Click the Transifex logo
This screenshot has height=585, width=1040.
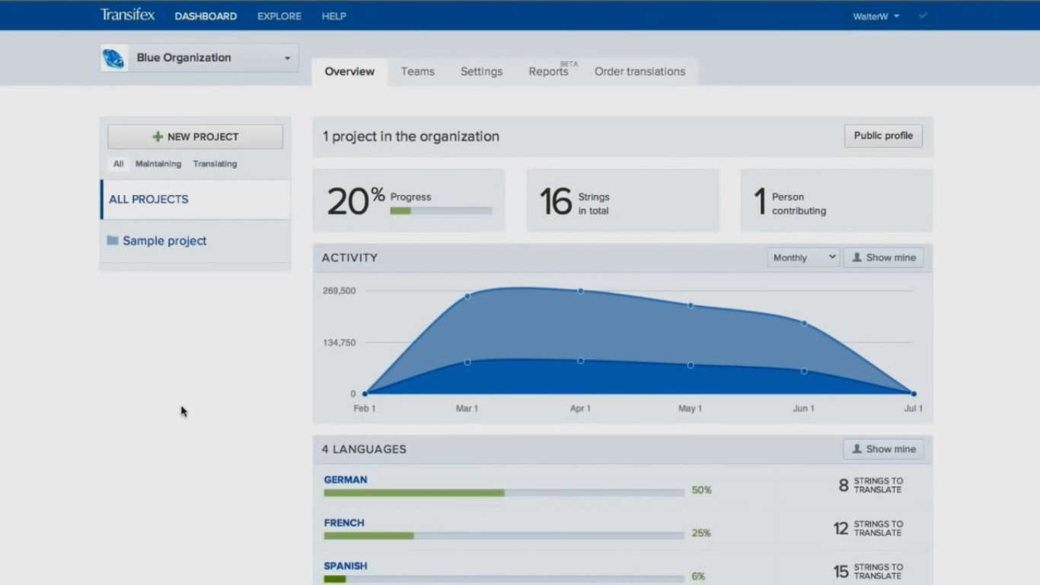pyautogui.click(x=127, y=15)
